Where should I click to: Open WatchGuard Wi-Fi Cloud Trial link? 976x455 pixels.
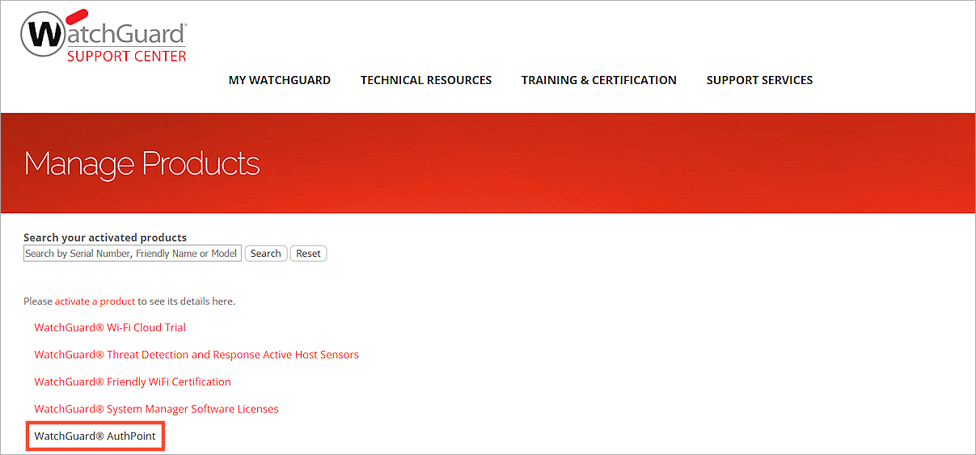(110, 327)
